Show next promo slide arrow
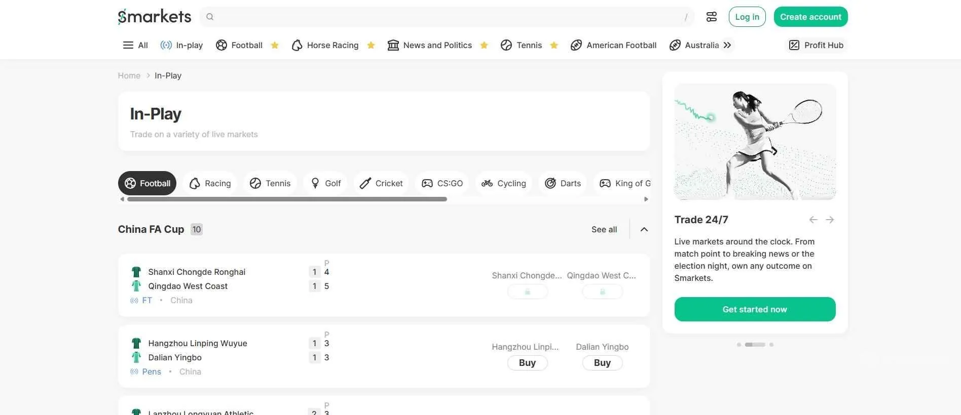Screen dimensions: 961x415 [x=830, y=220]
